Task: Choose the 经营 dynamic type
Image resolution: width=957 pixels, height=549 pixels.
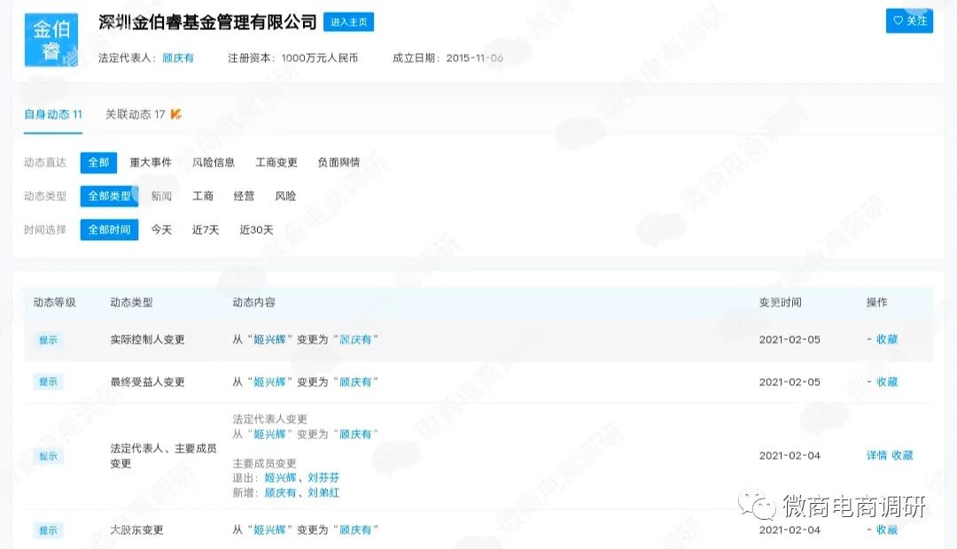Action: click(244, 196)
